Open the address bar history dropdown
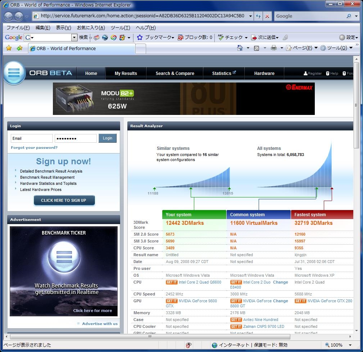Image resolution: width=363 pixels, height=352 pixels. coord(250,16)
